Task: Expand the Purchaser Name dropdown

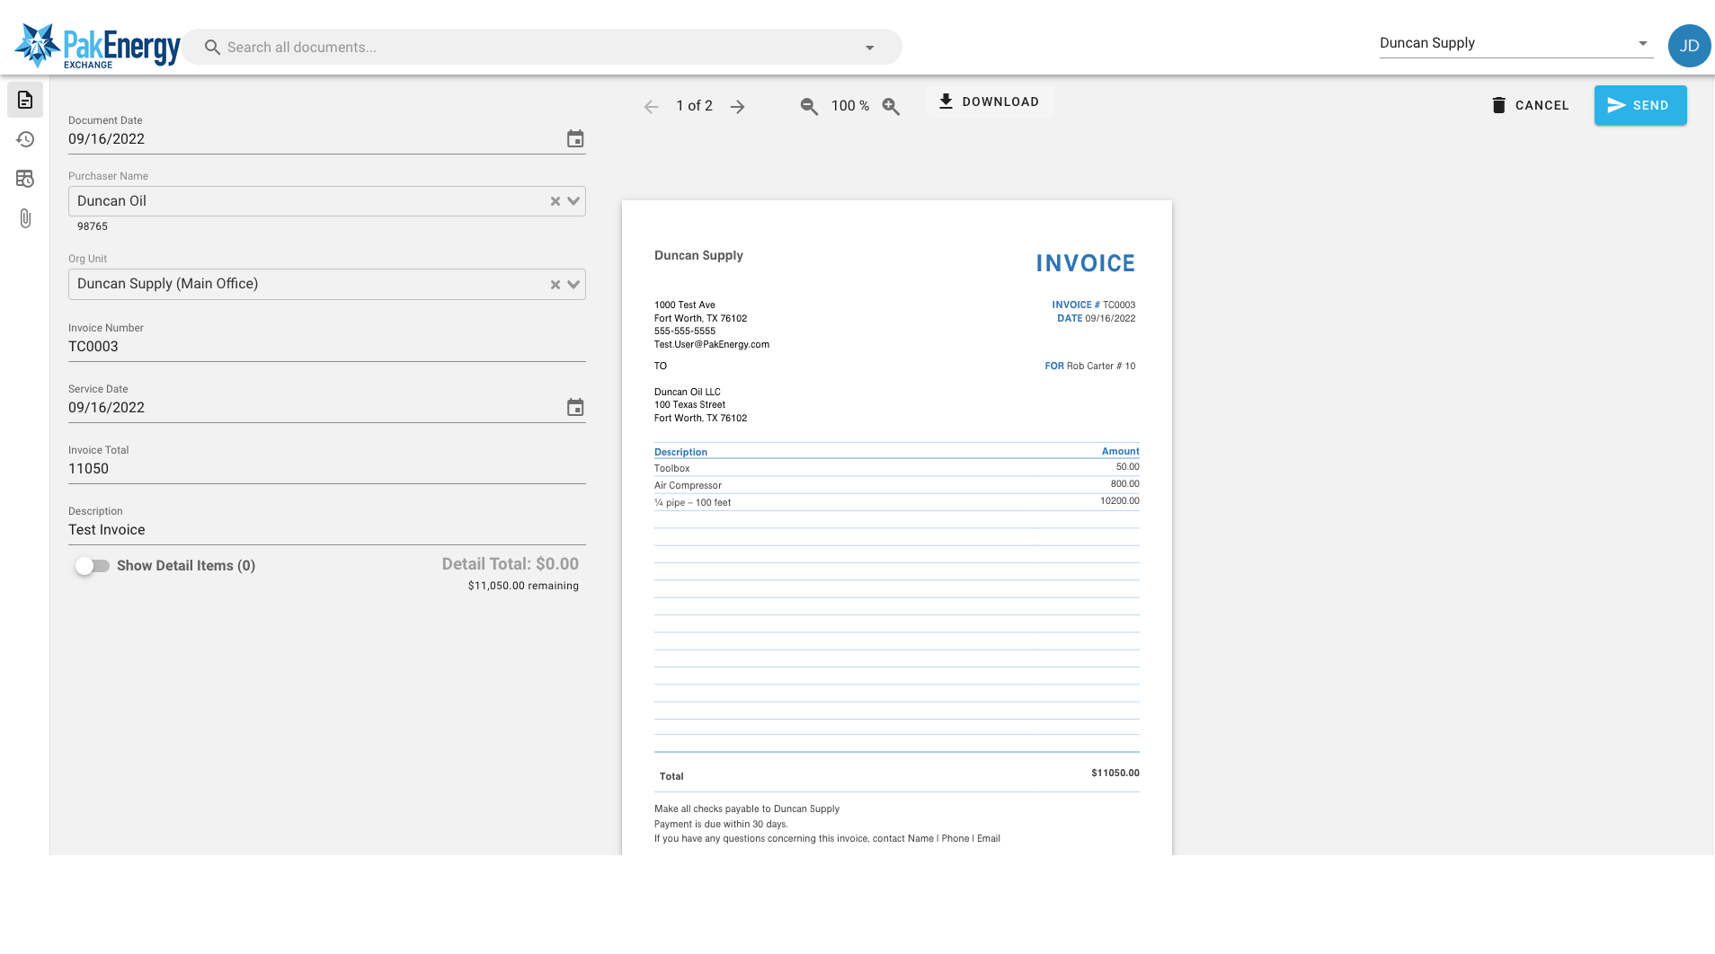Action: [x=573, y=201]
